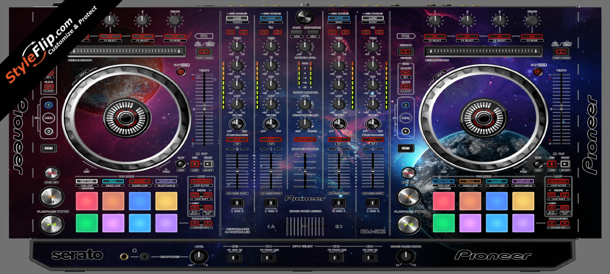610x274 pixels.
Task: Click channel 4 filter knob
Action: pos(373,123)
